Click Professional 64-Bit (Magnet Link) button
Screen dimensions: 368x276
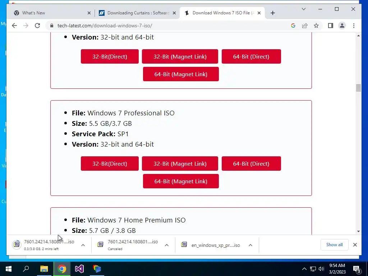(181, 181)
